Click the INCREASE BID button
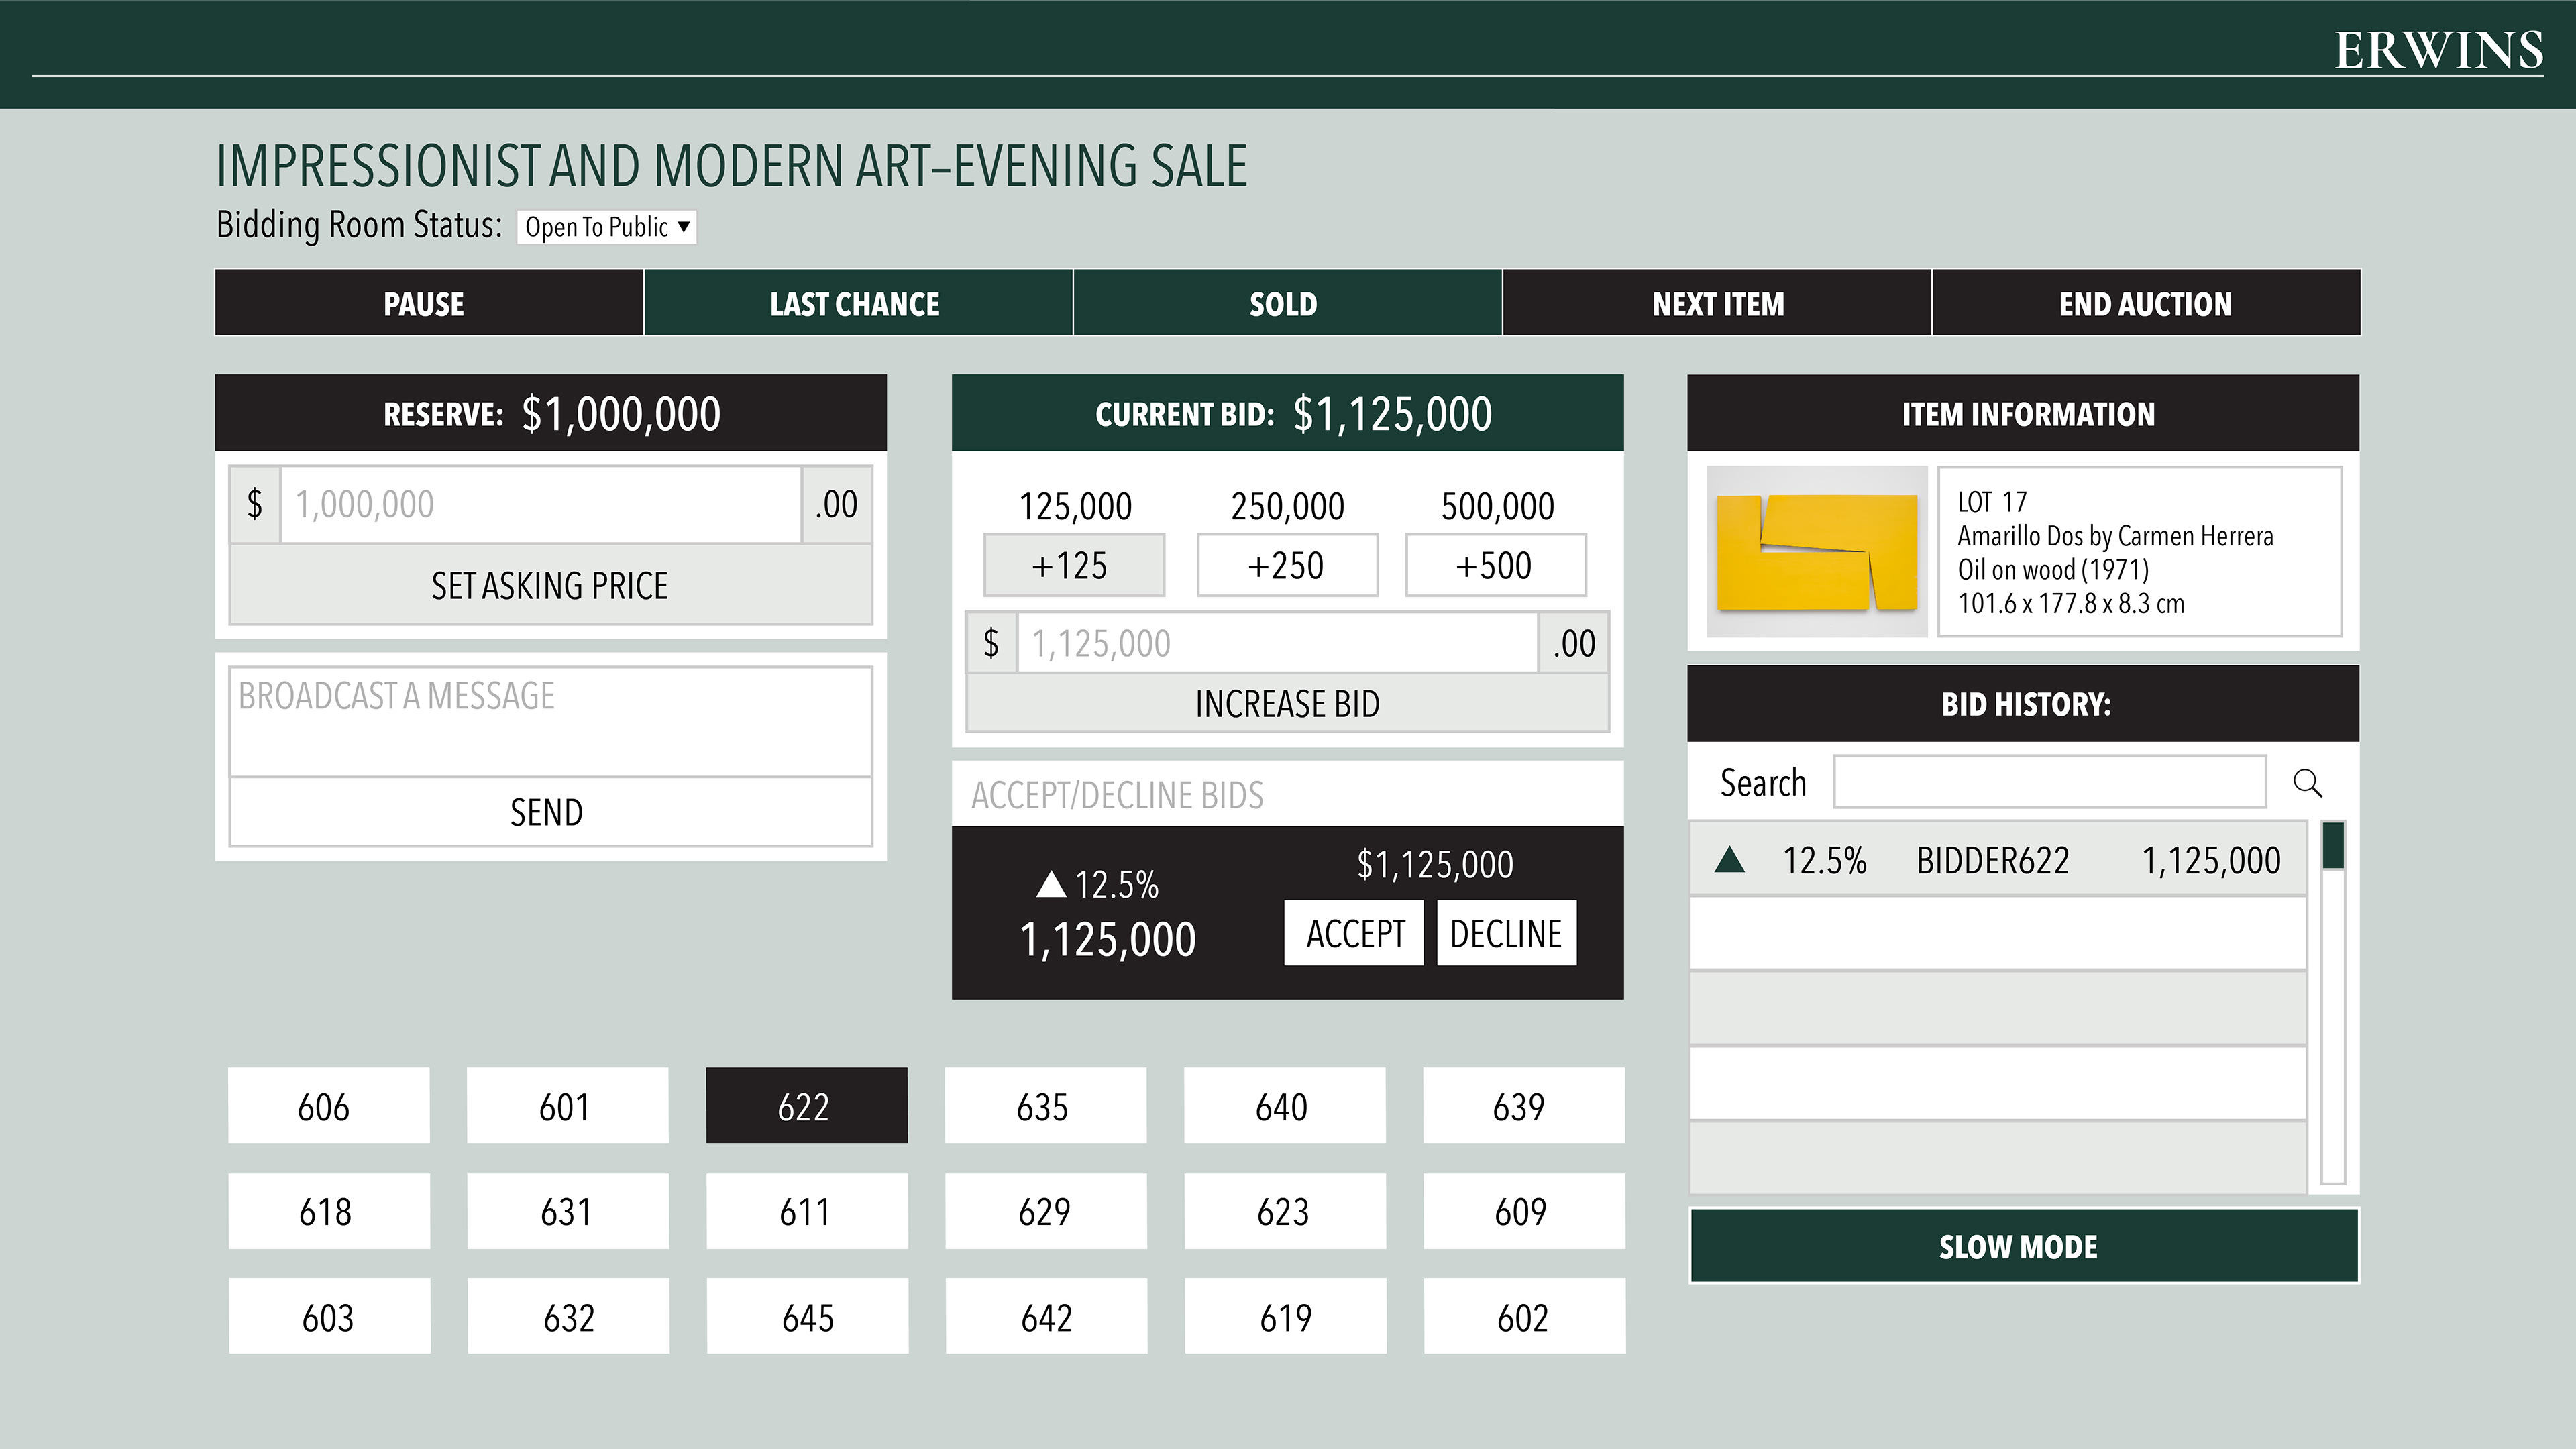Viewport: 2576px width, 1449px height. pyautogui.click(x=1287, y=704)
